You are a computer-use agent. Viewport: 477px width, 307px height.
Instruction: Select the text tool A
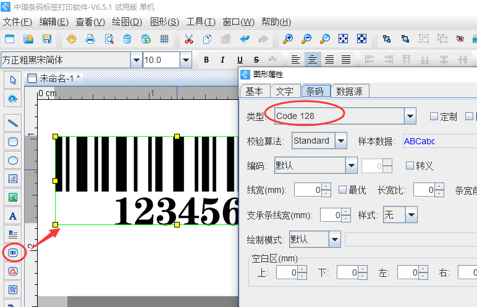[13, 216]
